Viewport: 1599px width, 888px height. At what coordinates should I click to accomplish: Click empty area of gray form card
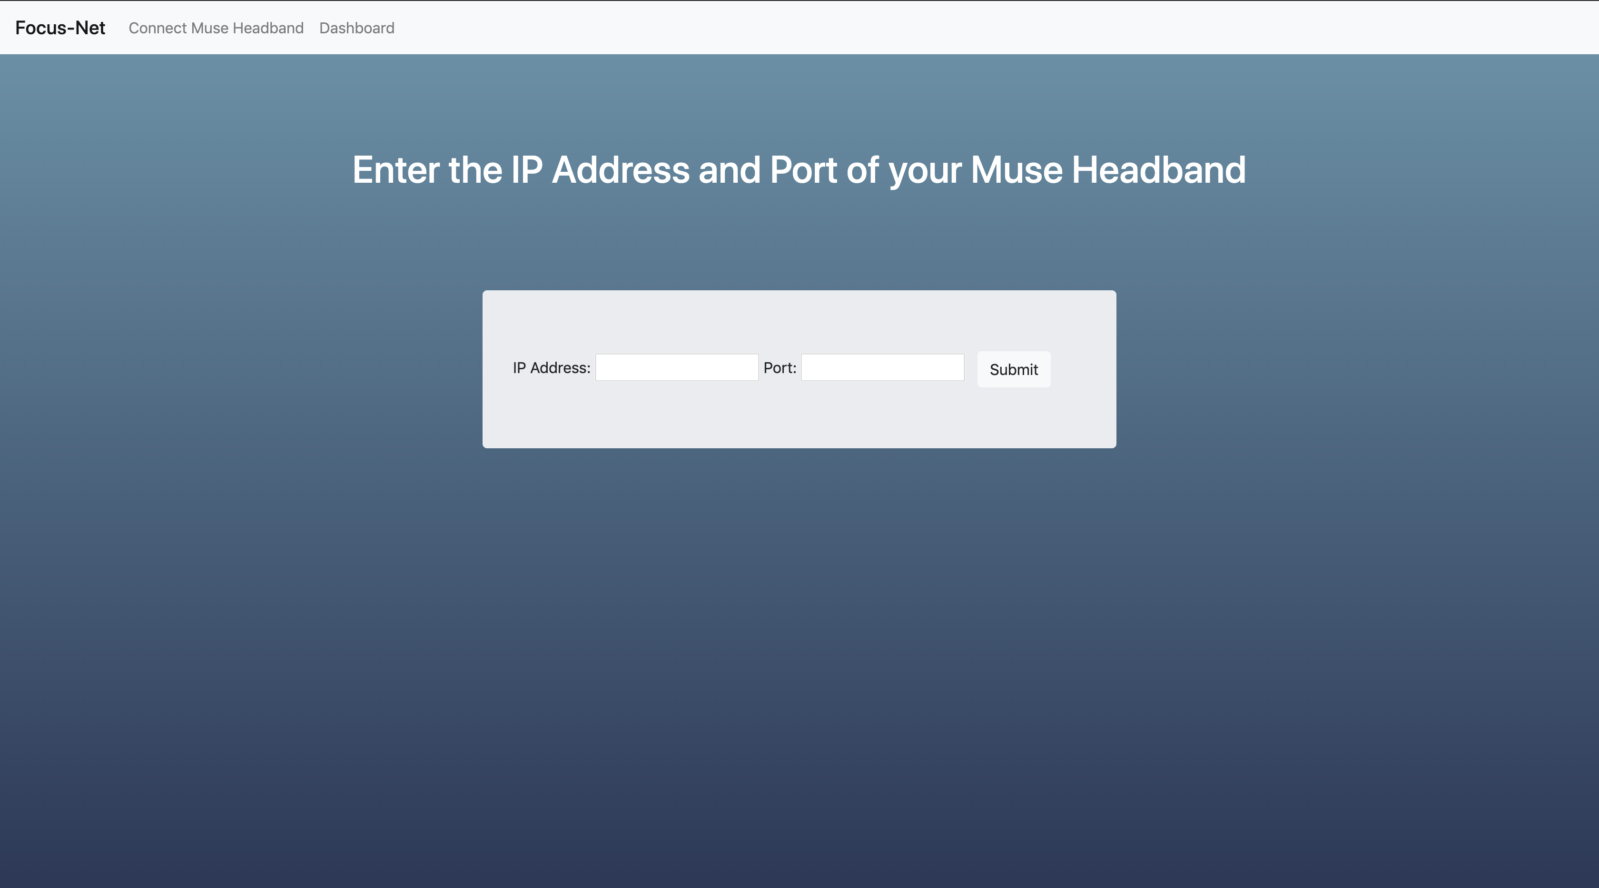(799, 416)
